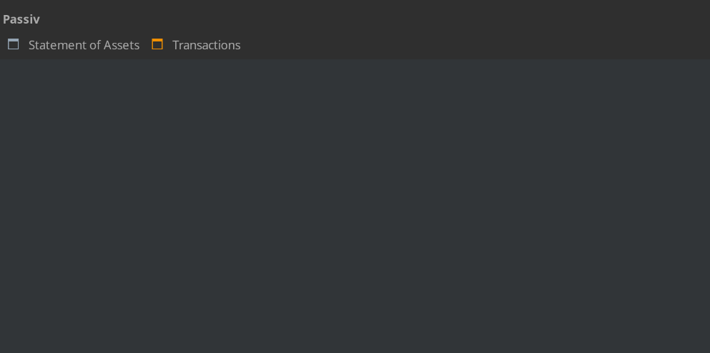Select the icon left of Transactions text

point(157,44)
